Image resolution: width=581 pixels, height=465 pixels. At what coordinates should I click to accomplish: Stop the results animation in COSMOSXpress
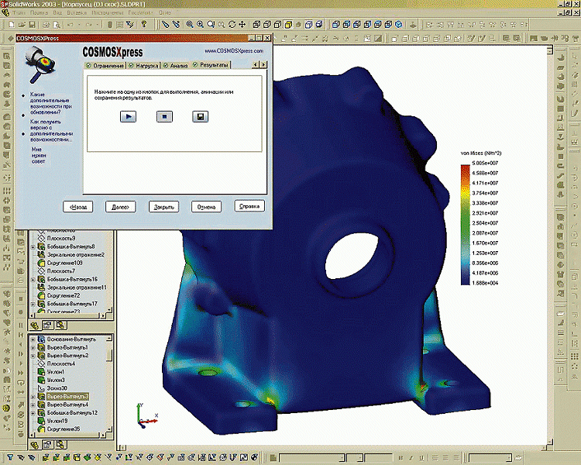(164, 116)
